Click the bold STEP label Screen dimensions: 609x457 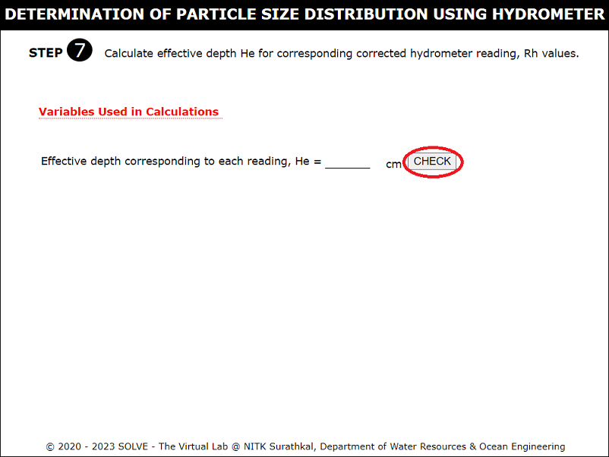[46, 53]
